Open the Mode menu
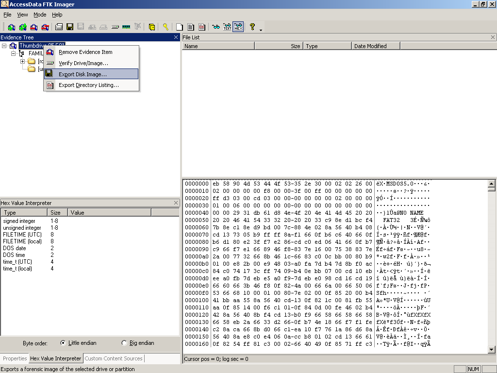Image resolution: width=497 pixels, height=373 pixels. coord(40,15)
